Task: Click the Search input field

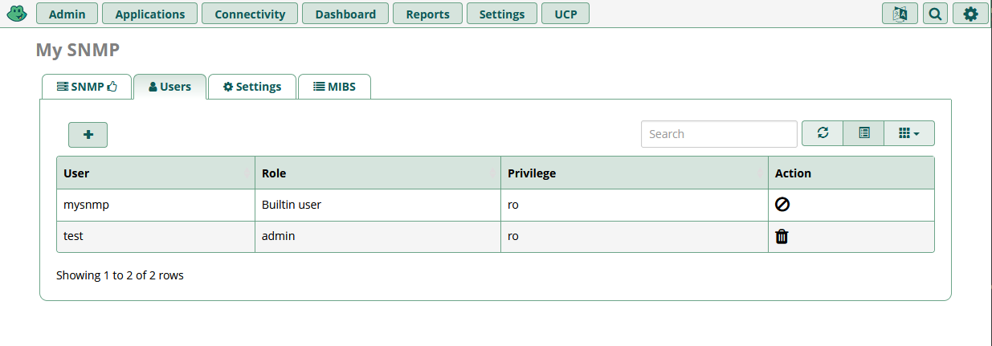Action: [719, 134]
